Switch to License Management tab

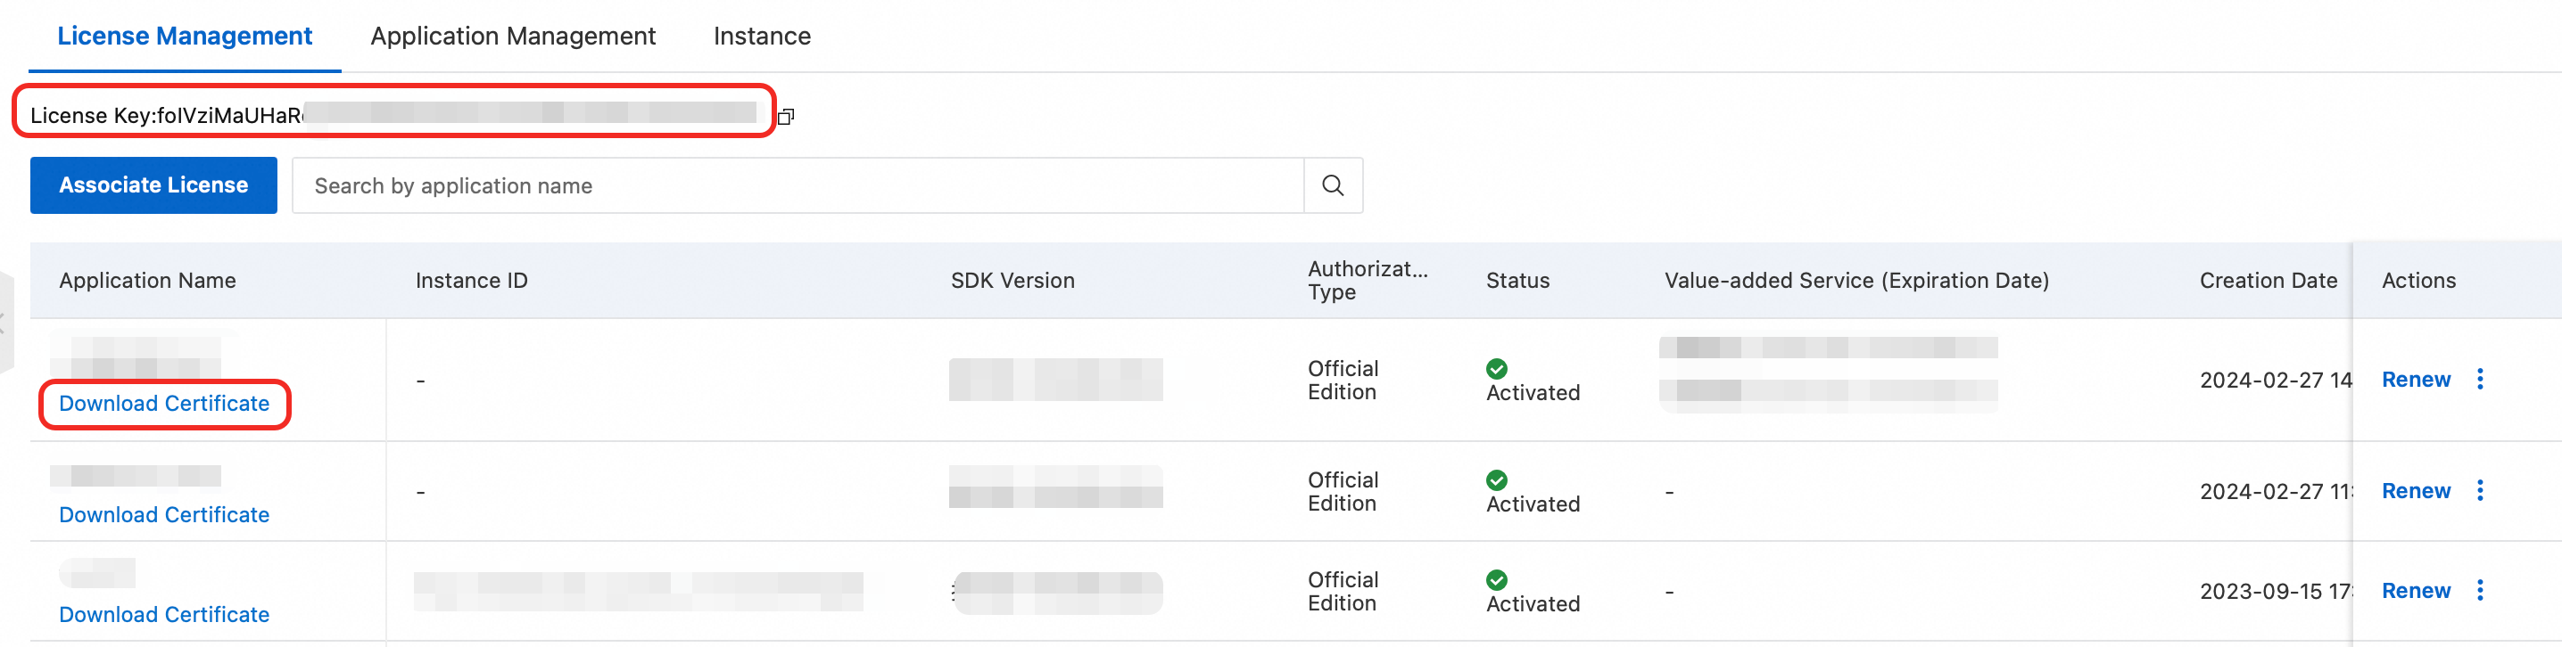[x=185, y=36]
